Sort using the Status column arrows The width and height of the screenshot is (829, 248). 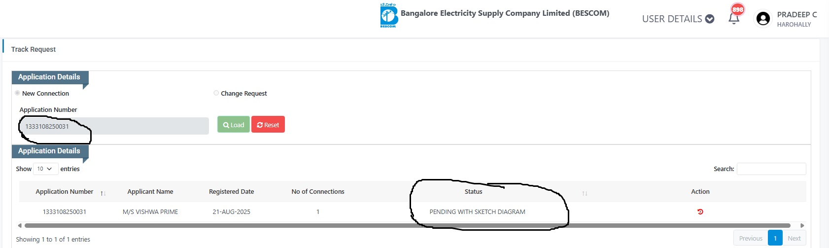(x=585, y=193)
